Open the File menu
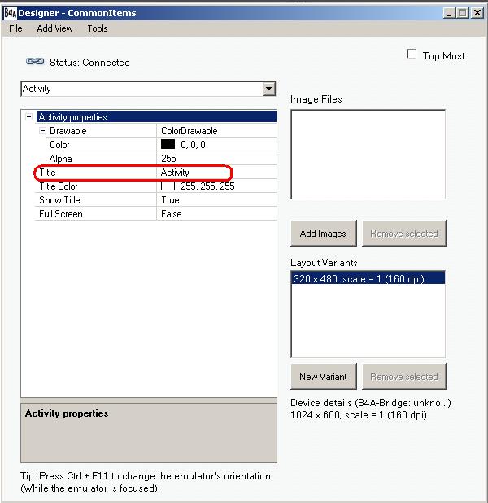This screenshot has height=503, width=488. pos(15,28)
